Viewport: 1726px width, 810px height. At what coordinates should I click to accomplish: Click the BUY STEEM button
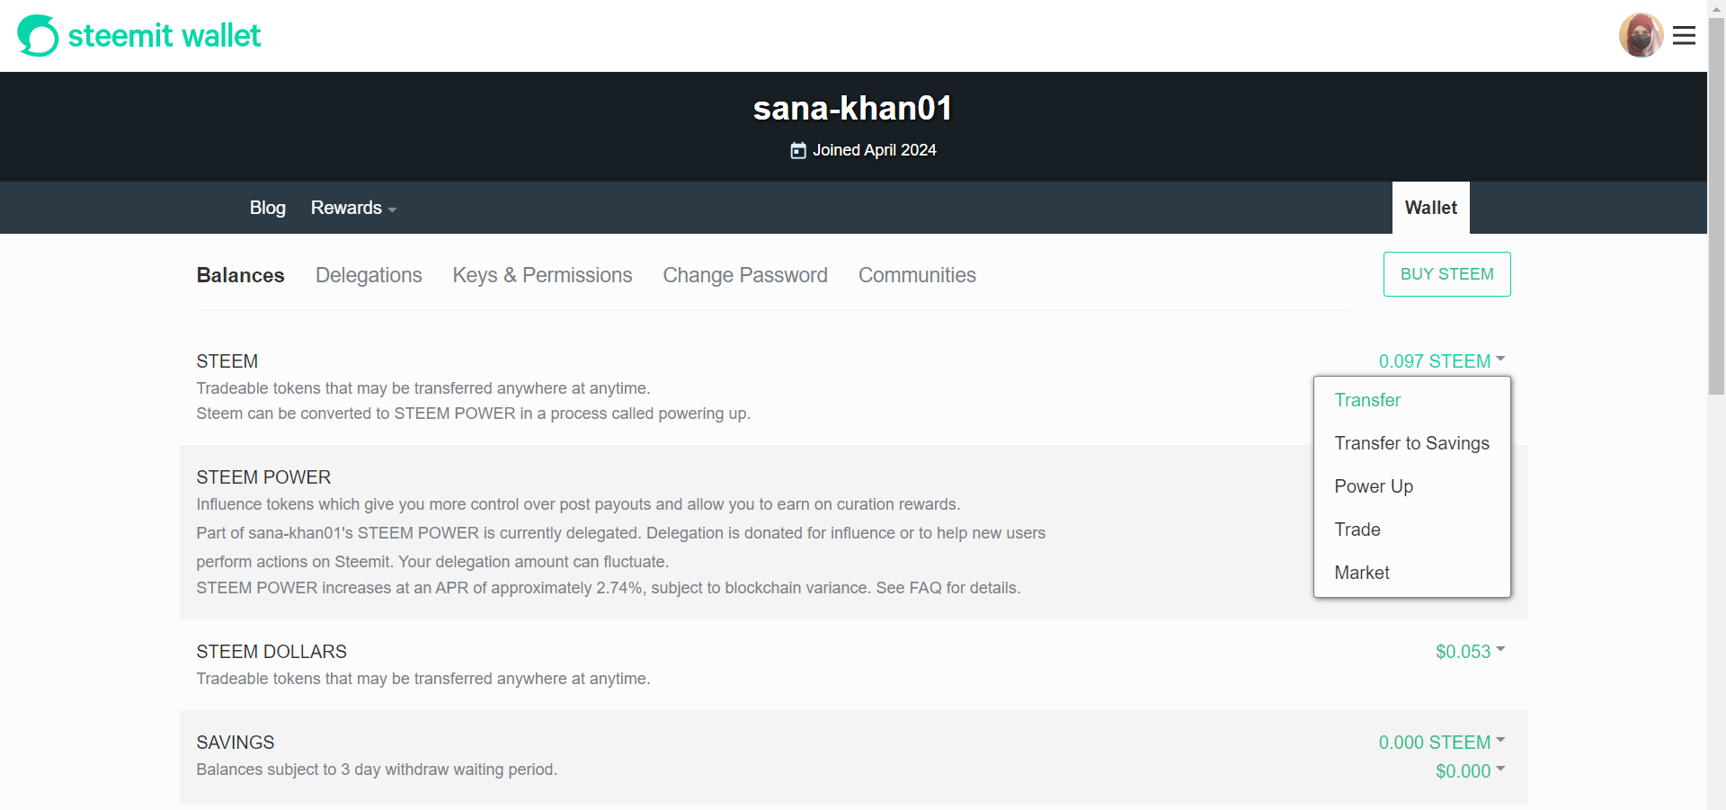tap(1446, 273)
